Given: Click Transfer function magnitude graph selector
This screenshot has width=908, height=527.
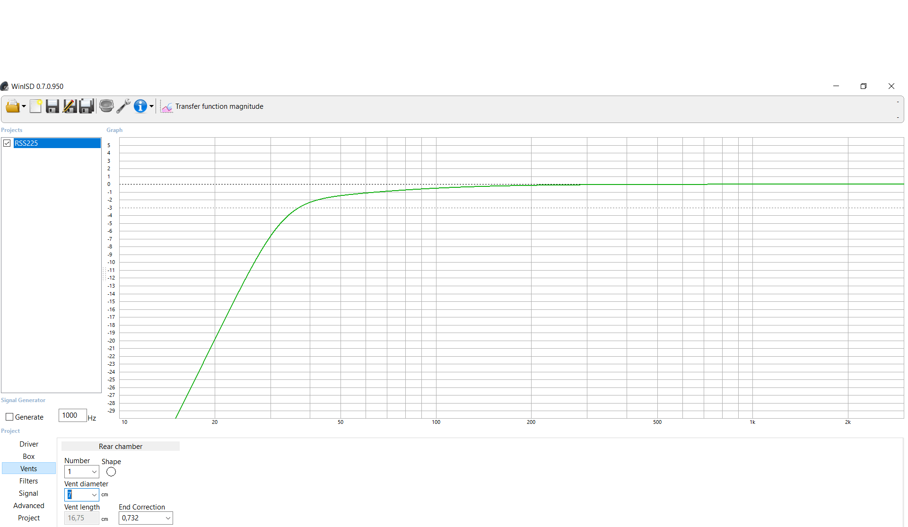Looking at the screenshot, I should [x=219, y=106].
